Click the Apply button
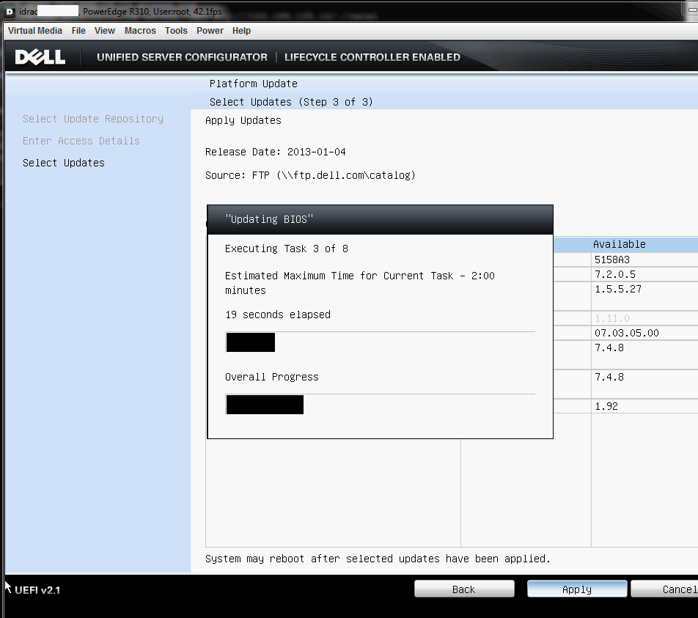Screen dimensions: 698x618 coord(577,589)
